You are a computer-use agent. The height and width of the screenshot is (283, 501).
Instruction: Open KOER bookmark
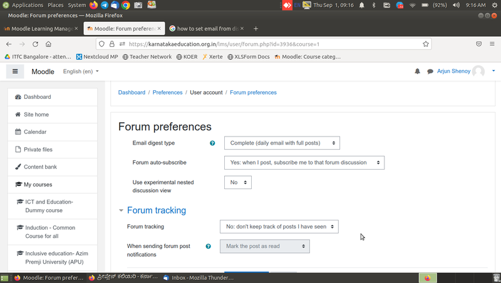(x=187, y=57)
